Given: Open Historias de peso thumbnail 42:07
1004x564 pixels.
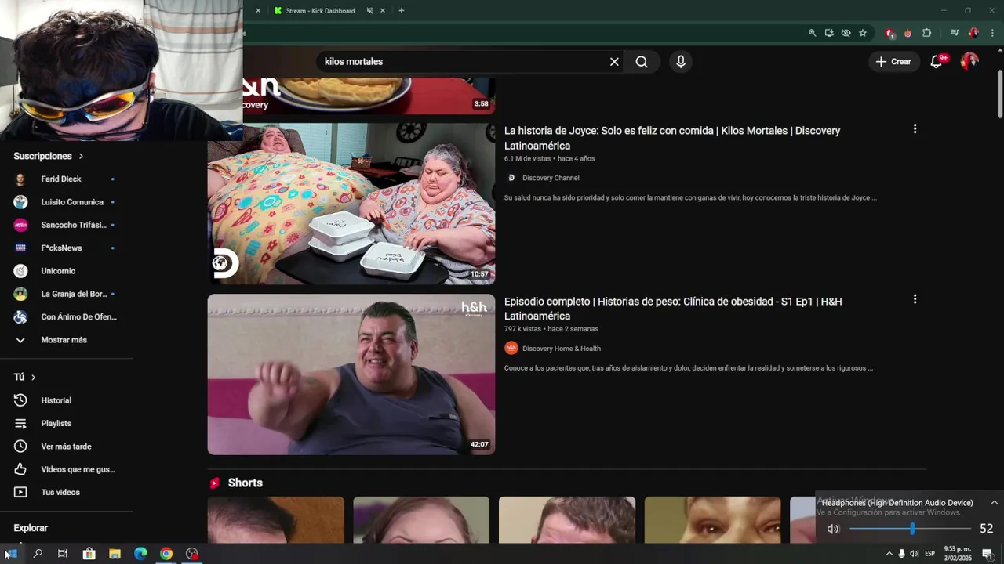Looking at the screenshot, I should pyautogui.click(x=351, y=374).
